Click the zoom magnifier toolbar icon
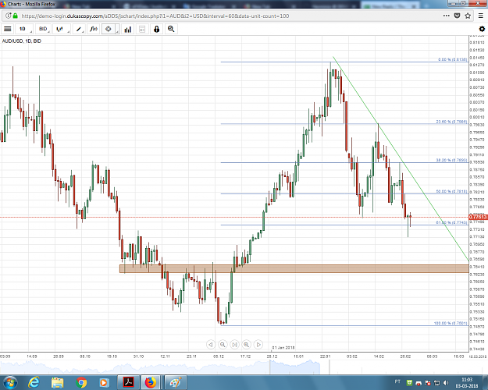Image resolution: width=488 pixels, height=390 pixels. [171, 29]
